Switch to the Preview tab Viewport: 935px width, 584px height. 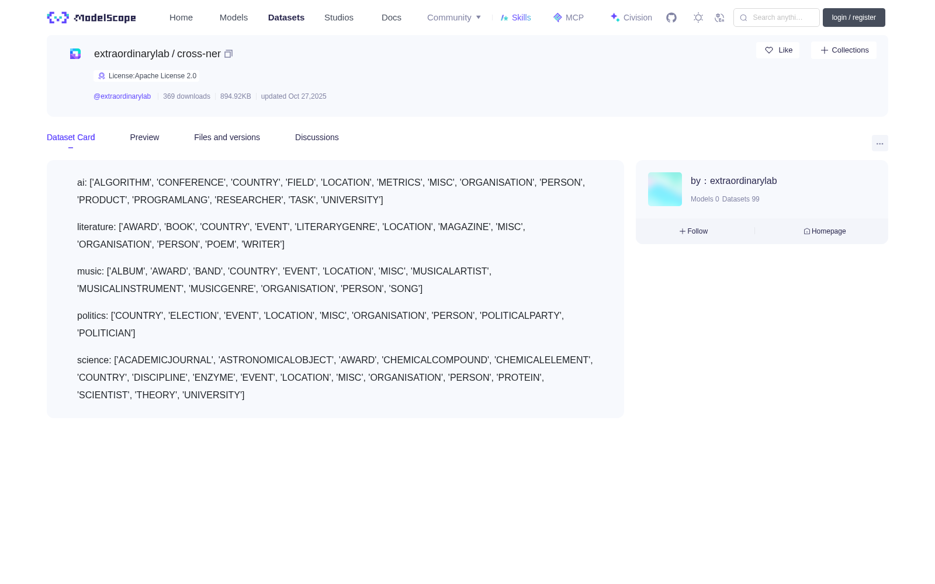click(x=144, y=137)
